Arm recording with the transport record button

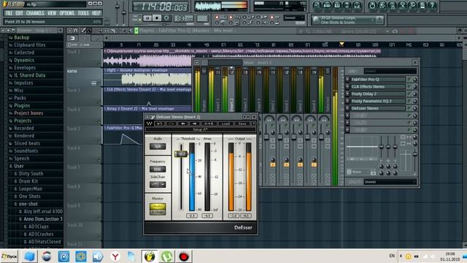pos(167,18)
